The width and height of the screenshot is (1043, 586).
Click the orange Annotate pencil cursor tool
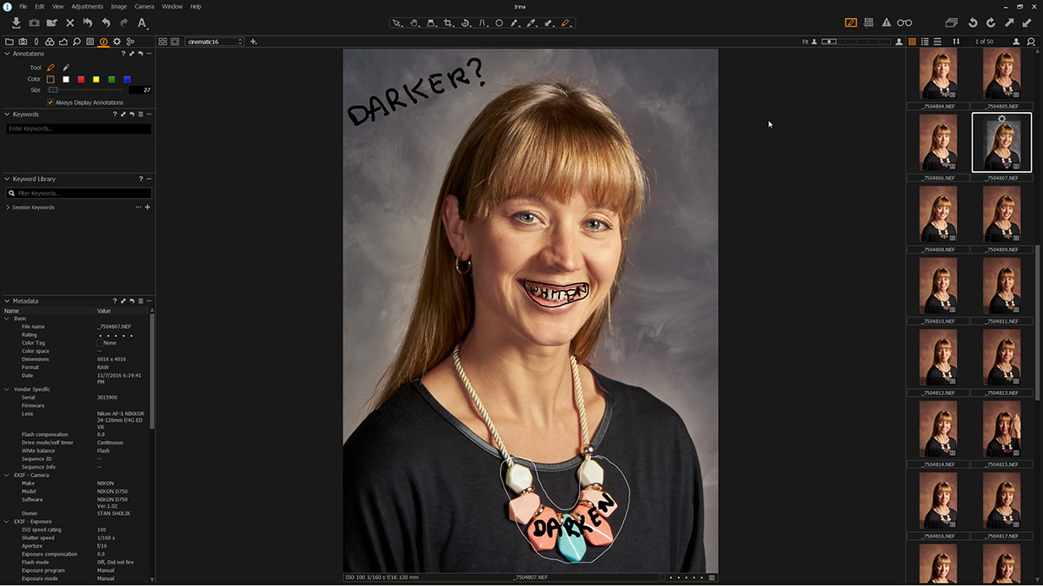point(566,23)
